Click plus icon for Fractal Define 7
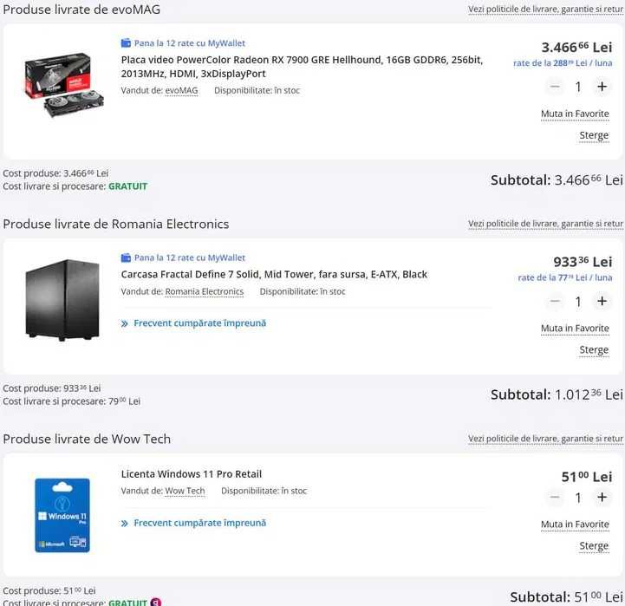The height and width of the screenshot is (606, 625). pyautogui.click(x=602, y=302)
